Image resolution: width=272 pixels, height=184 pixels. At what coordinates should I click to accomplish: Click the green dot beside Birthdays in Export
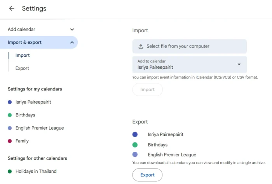pos(135,145)
